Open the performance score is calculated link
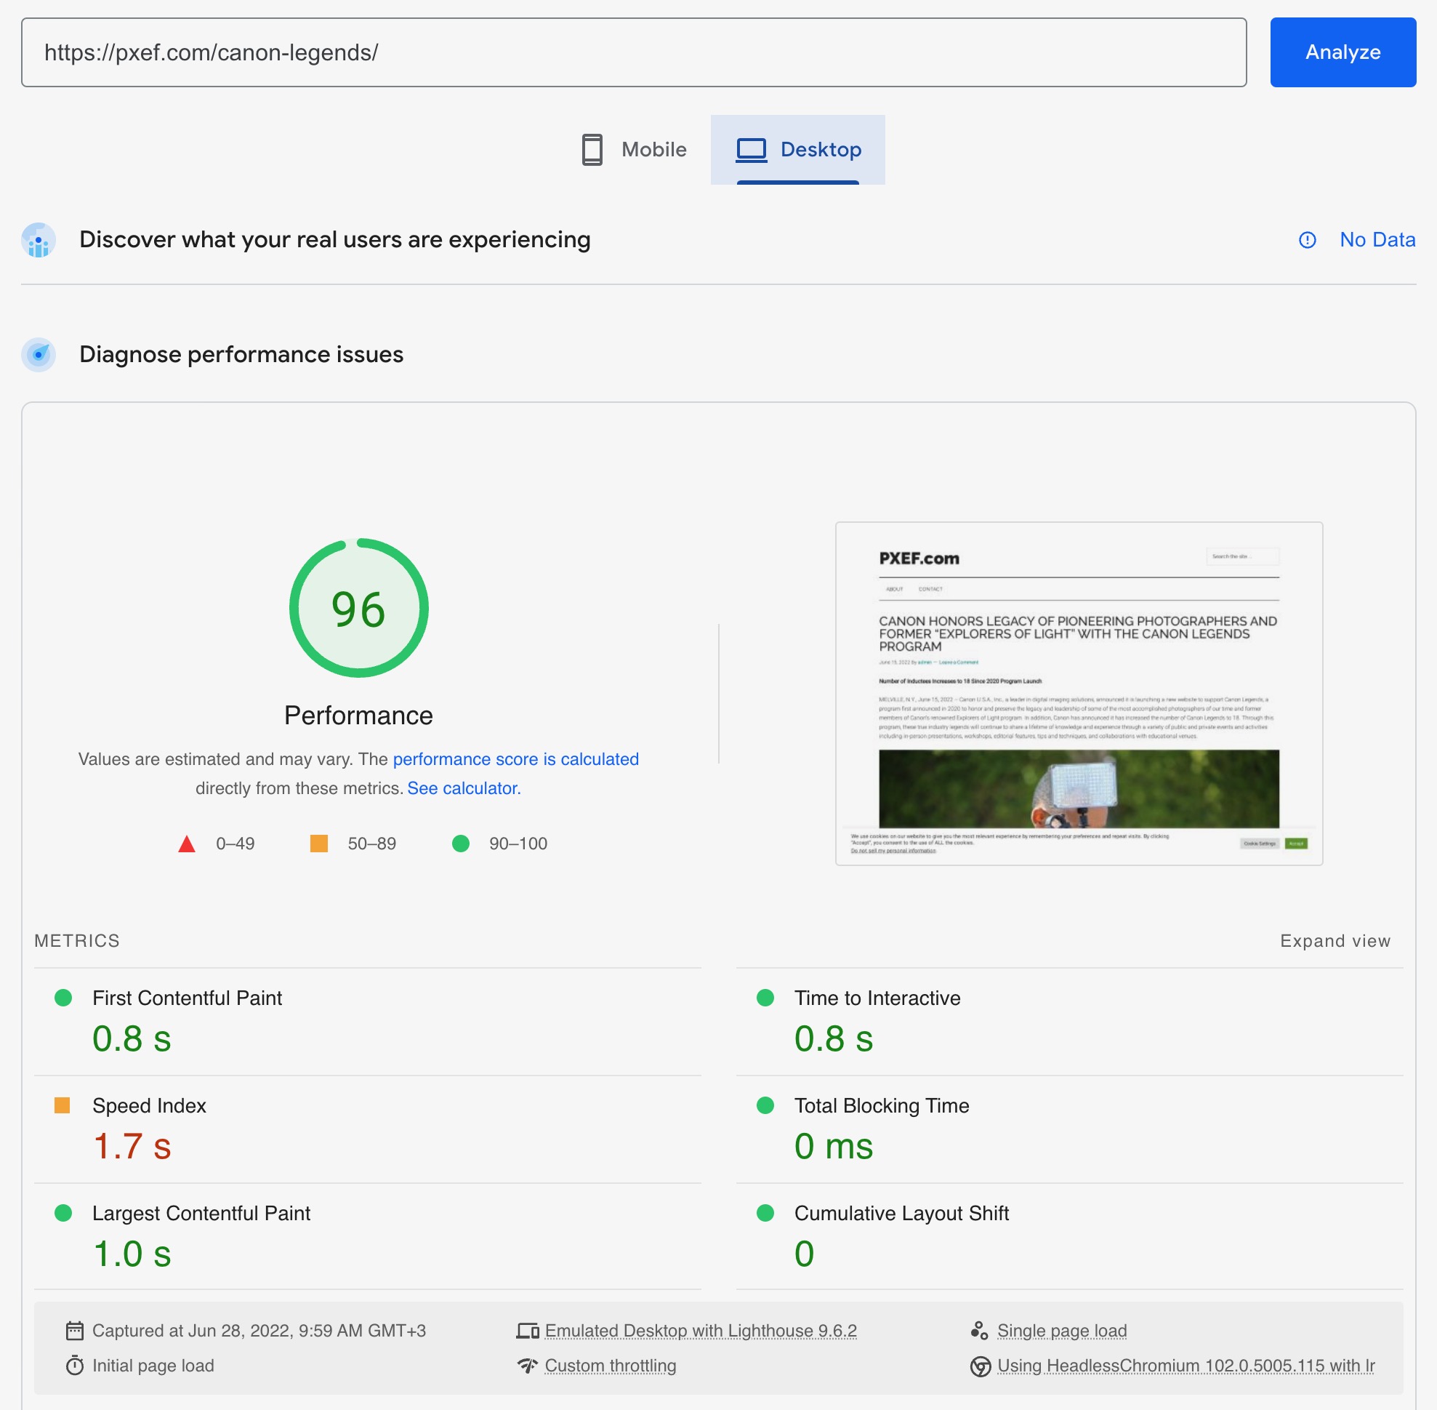 point(516,759)
